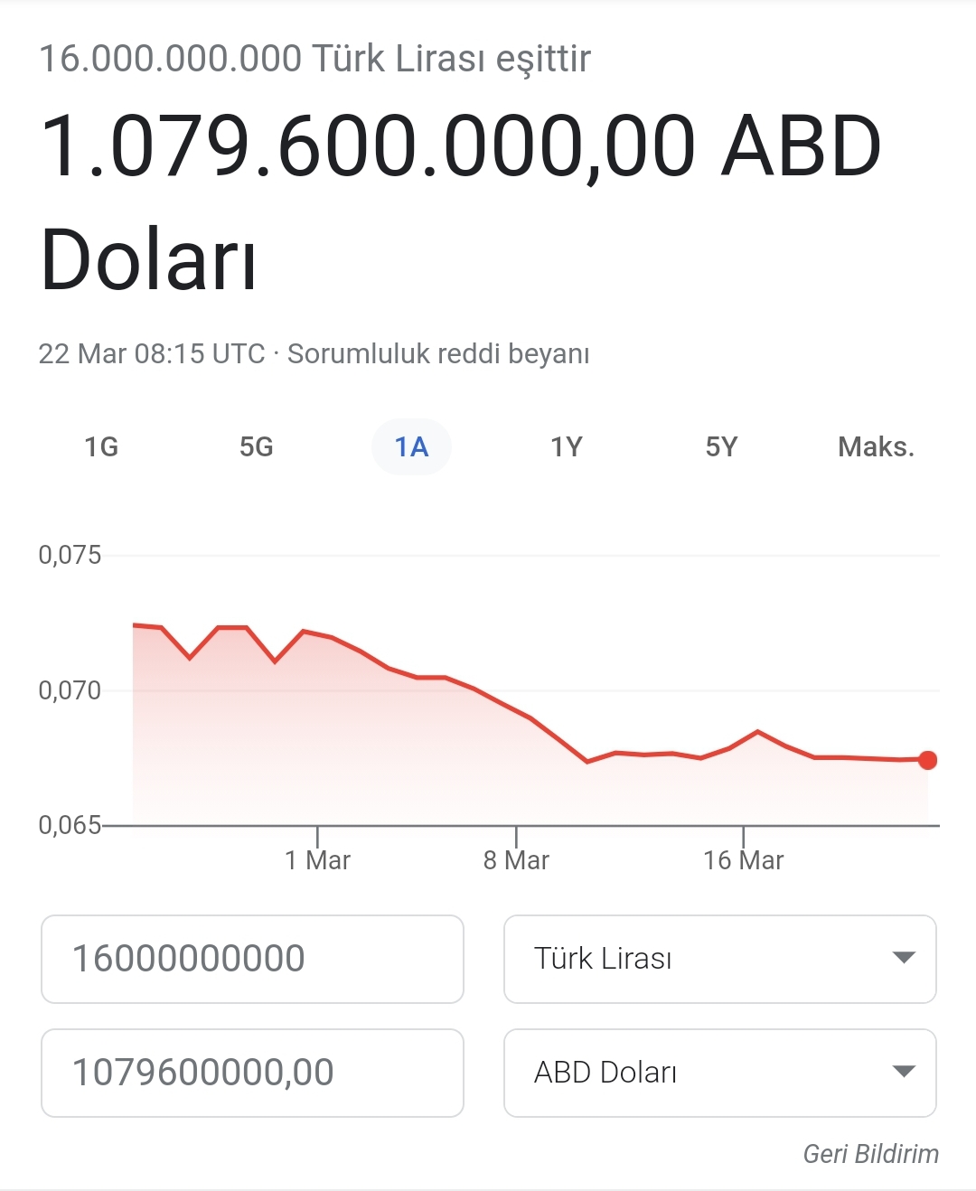Open the ABD Doları currency dropdown
Screen dimensions: 976x1191
coord(719,1073)
